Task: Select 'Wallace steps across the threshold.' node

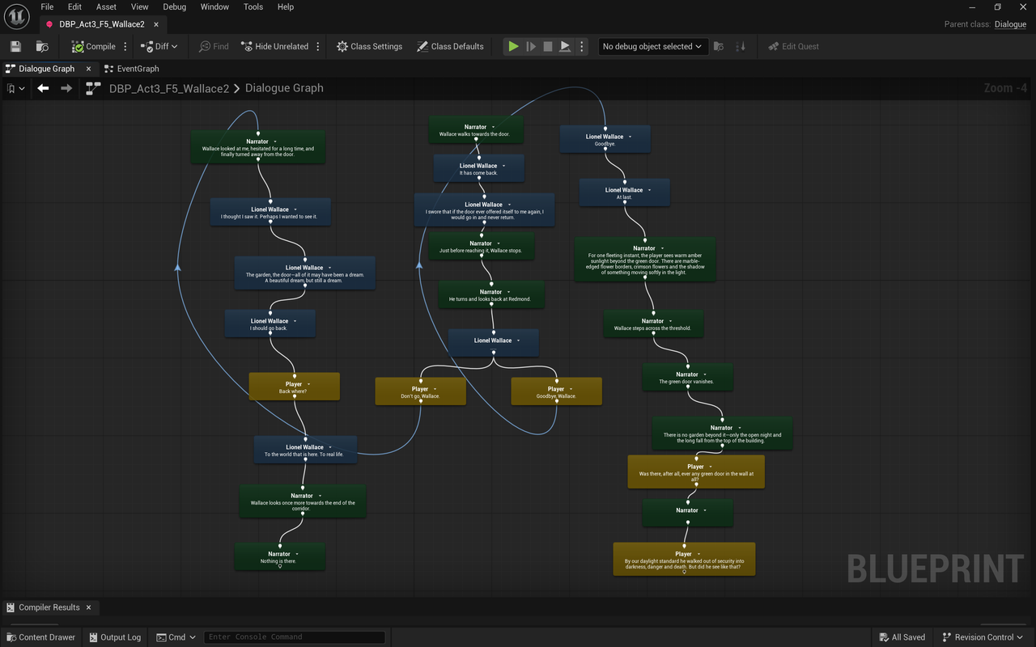Action: [653, 323]
